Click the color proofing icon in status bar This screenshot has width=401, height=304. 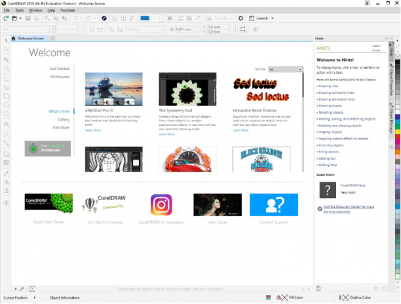pyautogui.click(x=268, y=297)
